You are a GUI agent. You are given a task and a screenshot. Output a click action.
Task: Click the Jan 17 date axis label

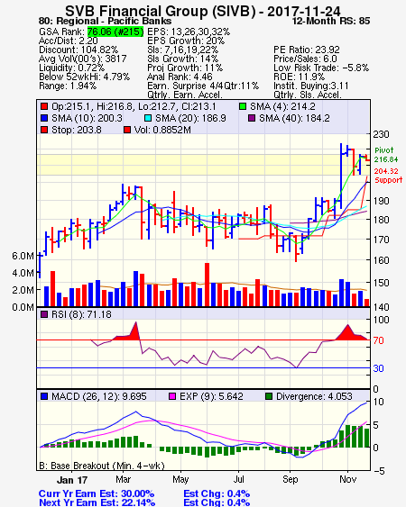coord(72,480)
